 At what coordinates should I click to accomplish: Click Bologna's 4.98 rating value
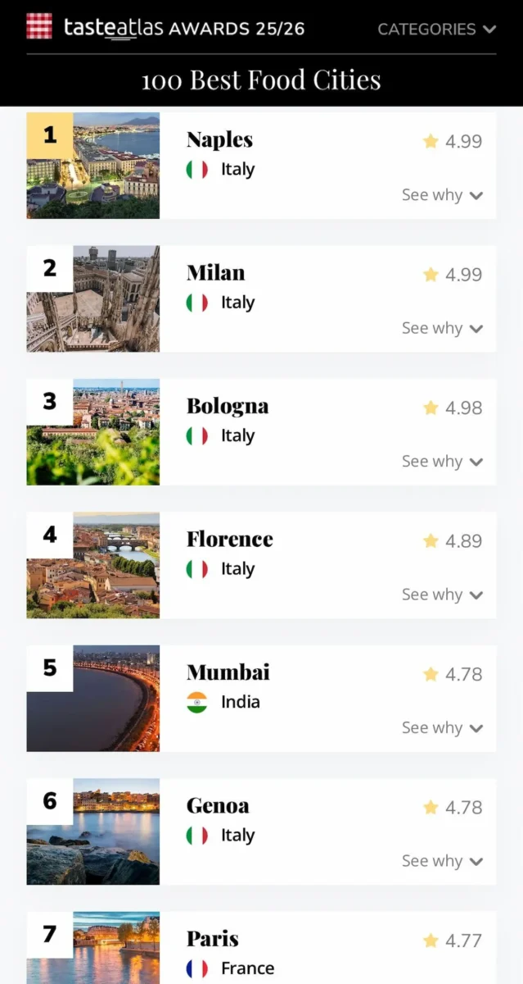click(462, 407)
